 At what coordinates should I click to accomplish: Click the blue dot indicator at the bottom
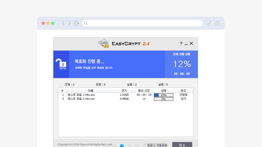click(x=122, y=145)
